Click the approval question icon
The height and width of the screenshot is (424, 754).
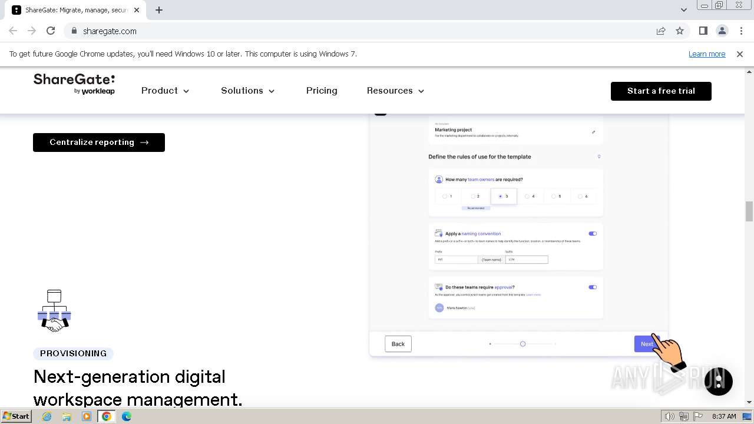[x=439, y=287]
